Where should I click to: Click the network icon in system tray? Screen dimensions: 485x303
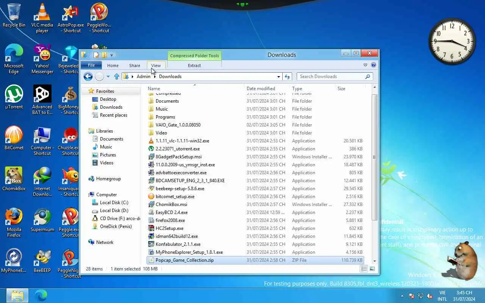(421, 296)
